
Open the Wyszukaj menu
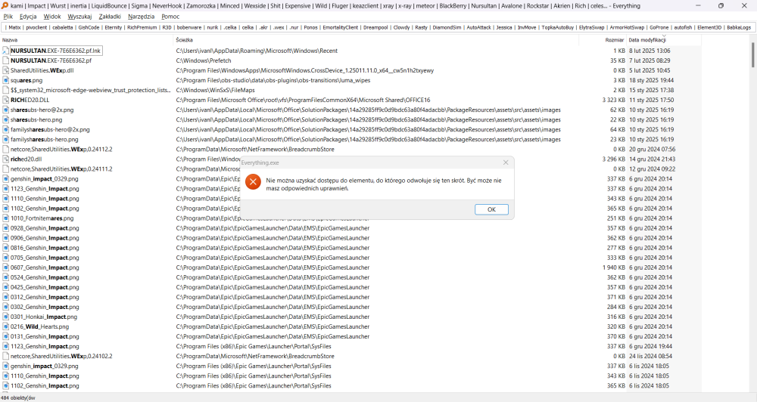coord(79,17)
